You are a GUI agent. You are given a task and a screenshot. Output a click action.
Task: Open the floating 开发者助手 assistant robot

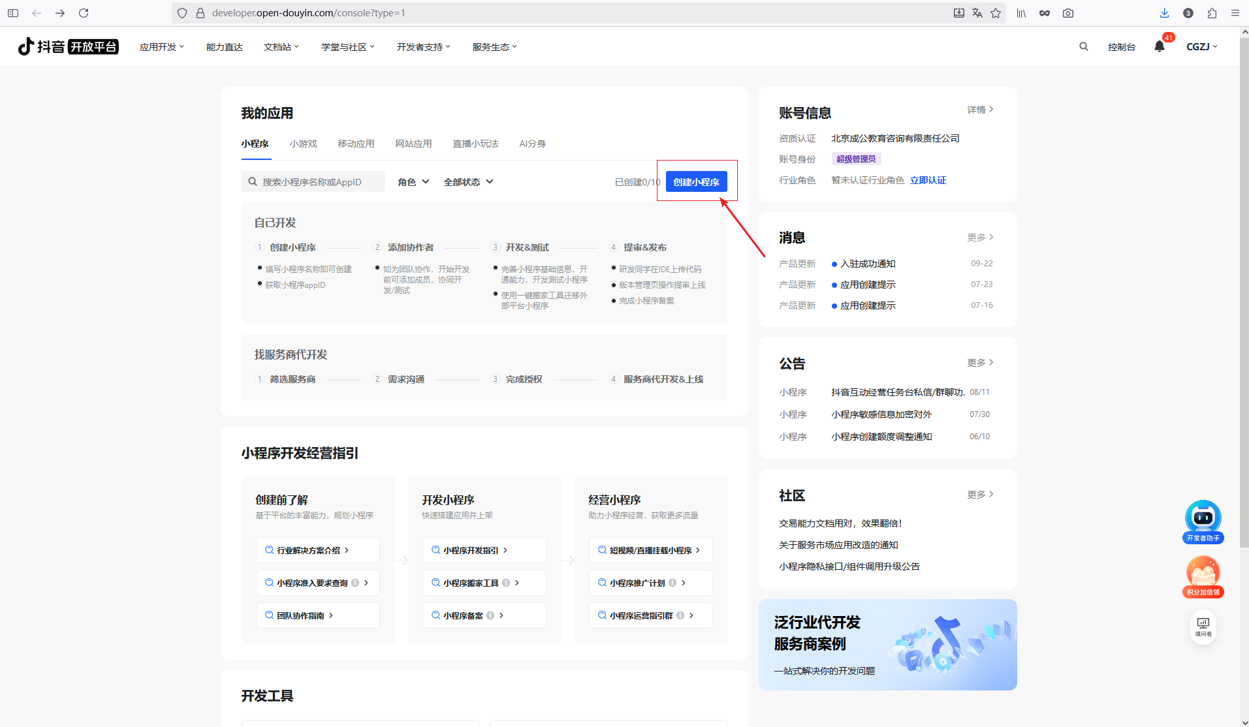(x=1203, y=519)
